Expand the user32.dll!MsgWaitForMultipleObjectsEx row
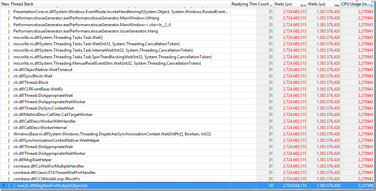 pos(4,185)
